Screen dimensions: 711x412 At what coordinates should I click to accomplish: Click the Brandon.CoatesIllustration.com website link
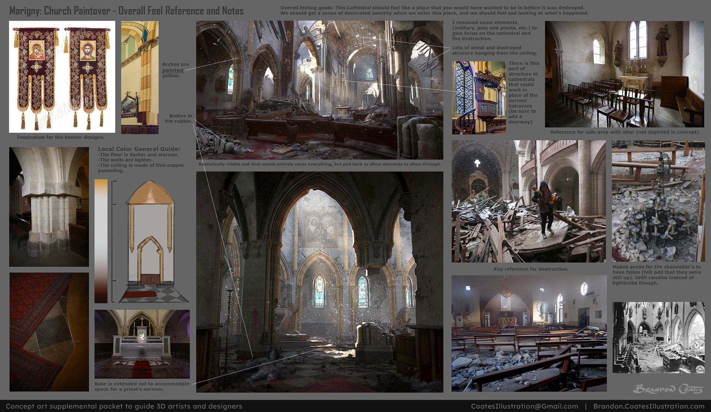tap(648, 406)
